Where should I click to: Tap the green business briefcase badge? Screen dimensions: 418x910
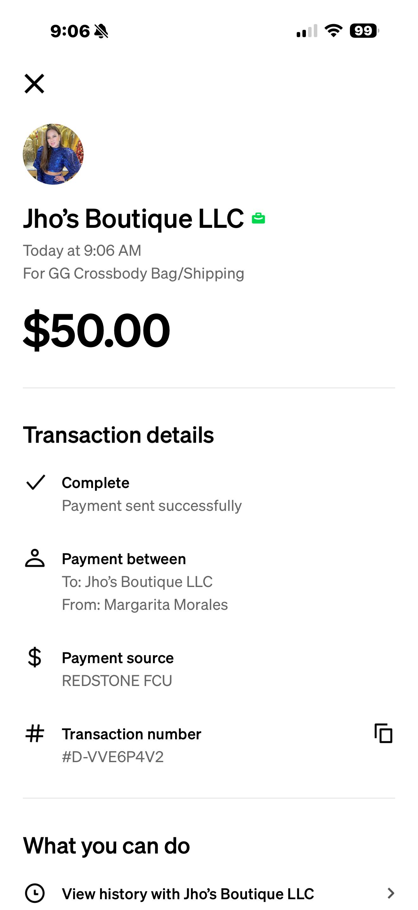coord(258,219)
